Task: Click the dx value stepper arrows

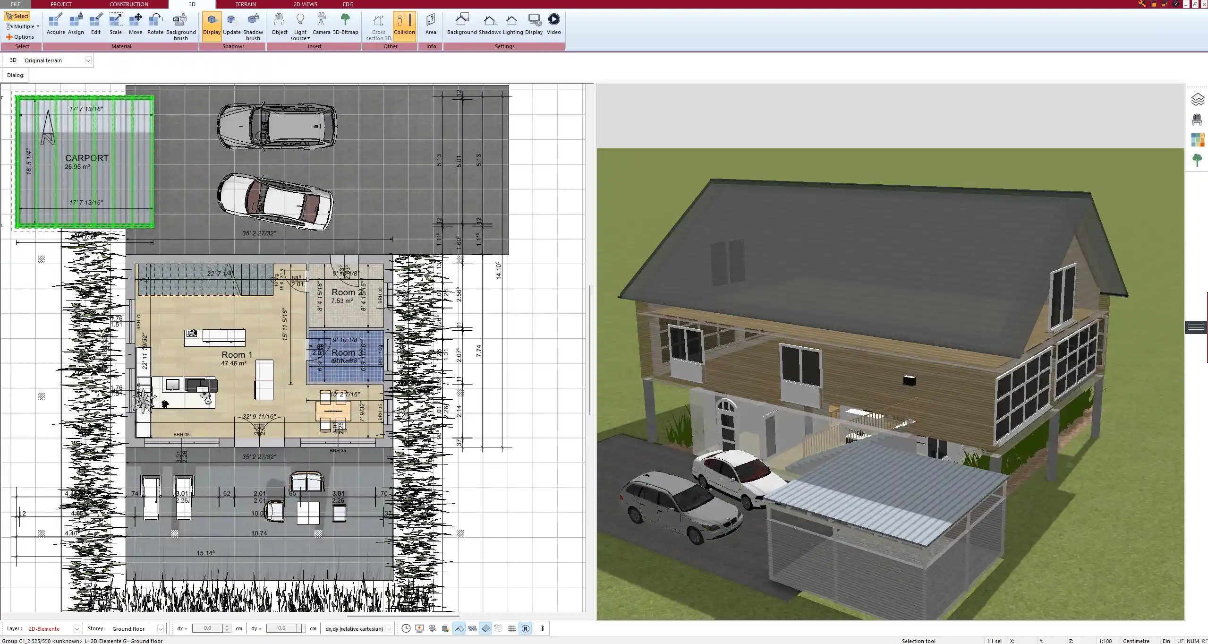Action: point(227,628)
